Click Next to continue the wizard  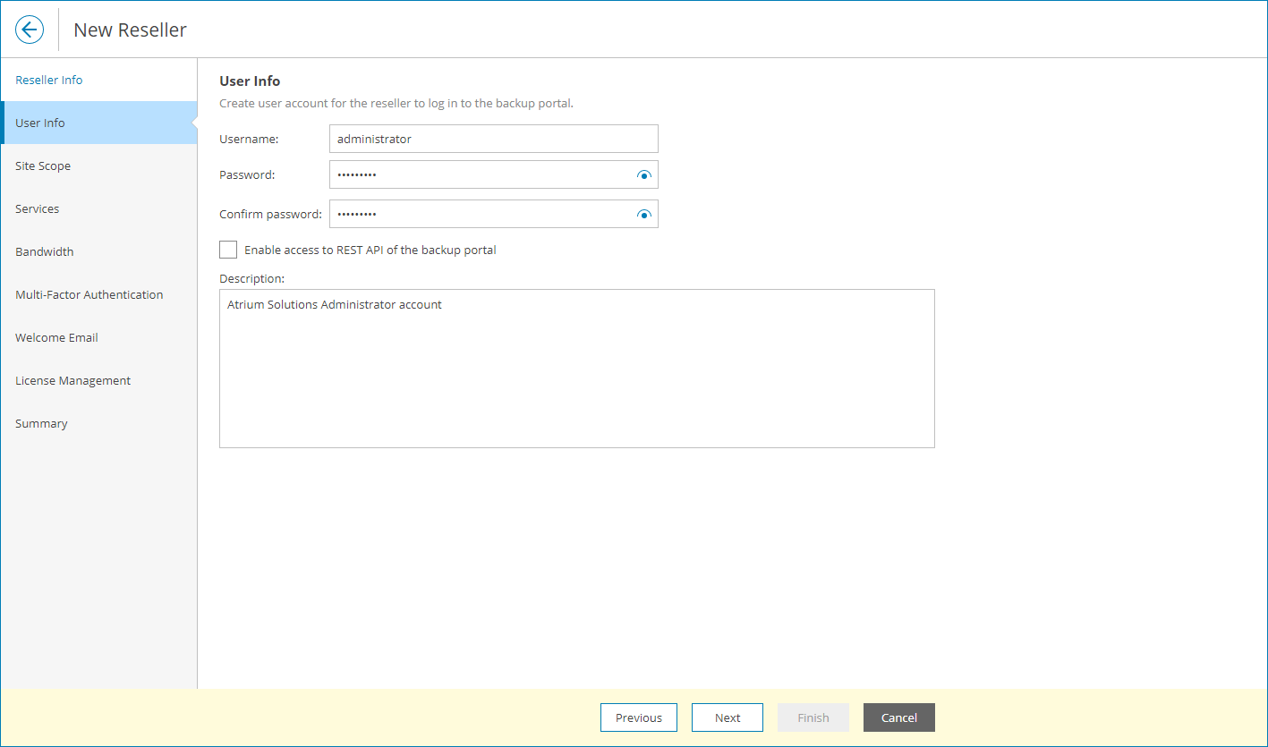(x=727, y=717)
